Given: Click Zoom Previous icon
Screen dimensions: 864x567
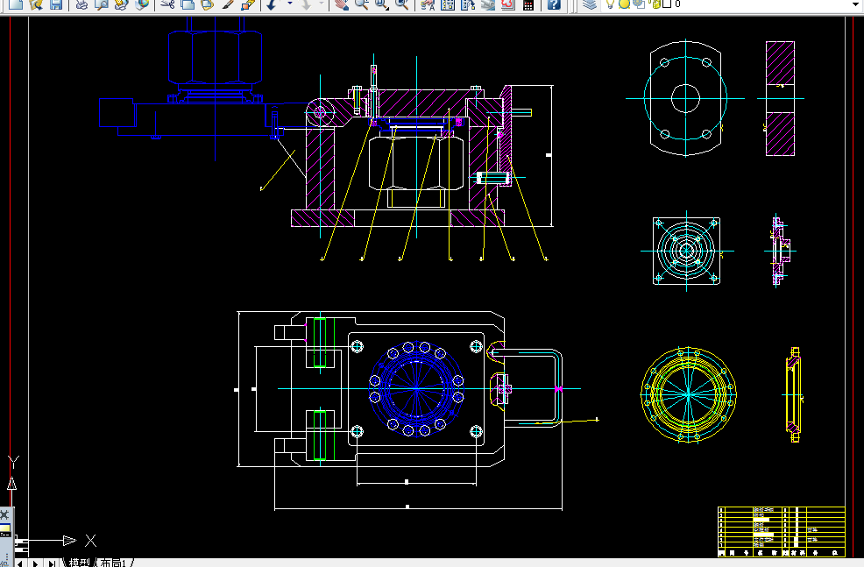Looking at the screenshot, I should (x=402, y=4).
